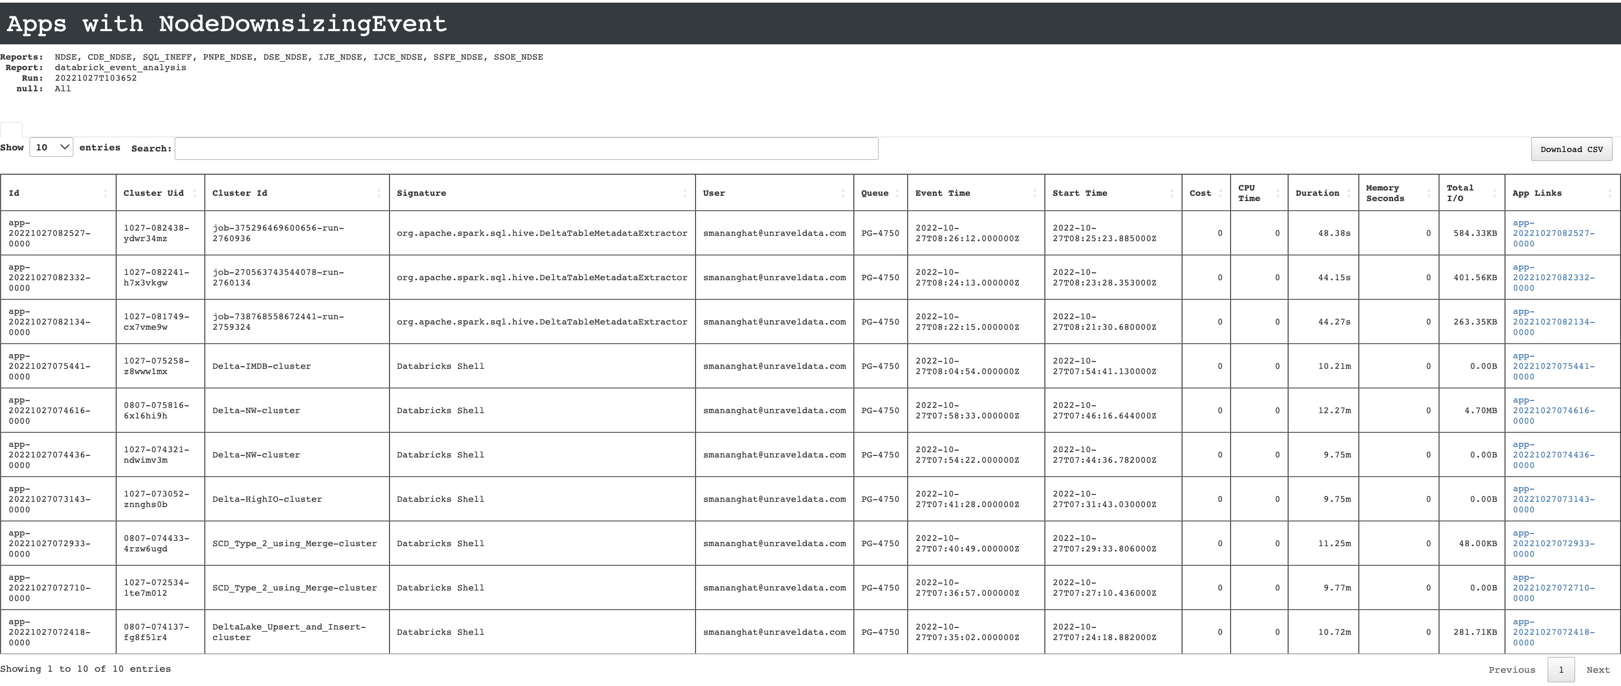1621x686 pixels.
Task: Sort by Cost column header
Action: tap(1206, 193)
